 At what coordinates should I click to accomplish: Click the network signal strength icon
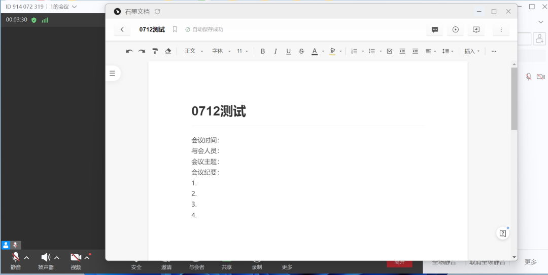pos(45,20)
